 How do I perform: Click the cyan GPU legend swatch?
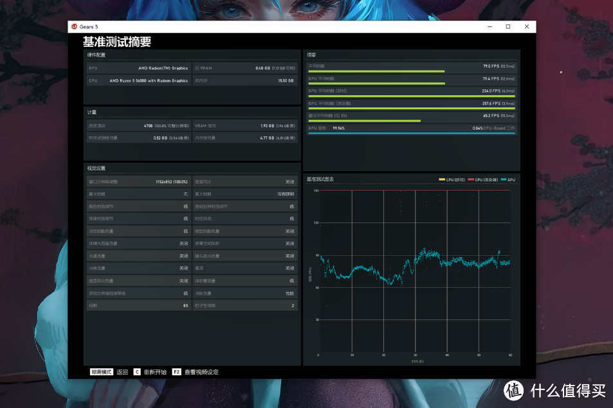pyautogui.click(x=504, y=180)
